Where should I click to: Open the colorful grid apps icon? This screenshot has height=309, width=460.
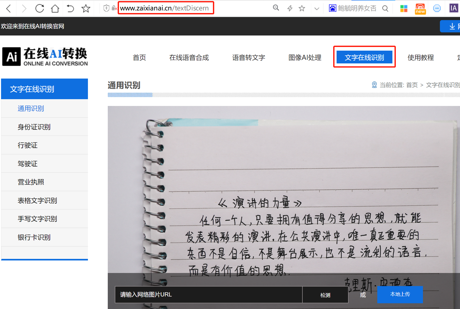(x=404, y=9)
